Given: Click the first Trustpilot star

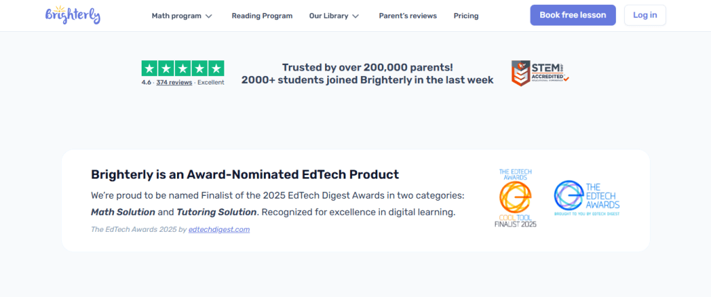Looking at the screenshot, I should tap(150, 69).
